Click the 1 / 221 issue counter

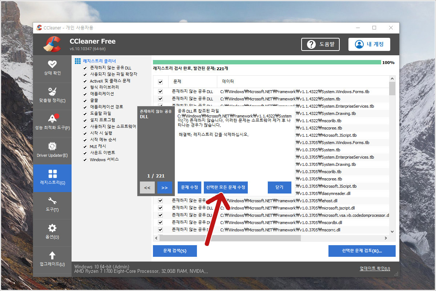point(156,176)
